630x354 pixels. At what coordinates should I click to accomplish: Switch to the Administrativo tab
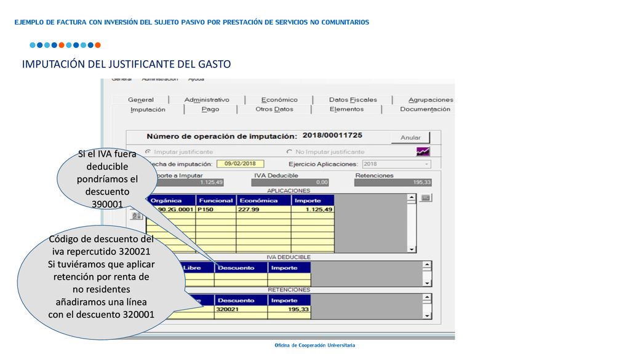coord(207,100)
